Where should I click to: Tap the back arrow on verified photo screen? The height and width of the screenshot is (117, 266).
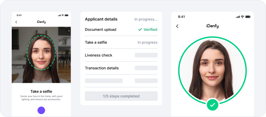click(x=177, y=26)
